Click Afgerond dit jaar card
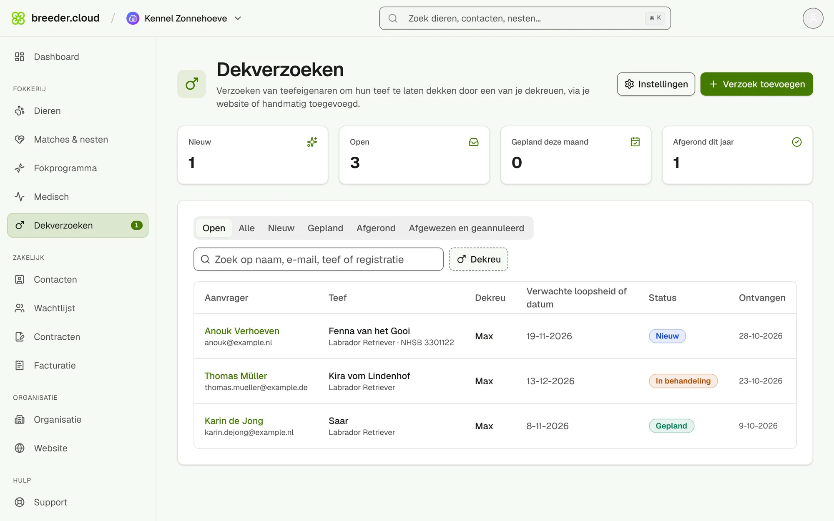 pyautogui.click(x=737, y=155)
